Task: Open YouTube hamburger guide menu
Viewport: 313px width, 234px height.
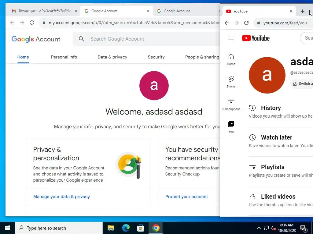Action: click(x=231, y=38)
